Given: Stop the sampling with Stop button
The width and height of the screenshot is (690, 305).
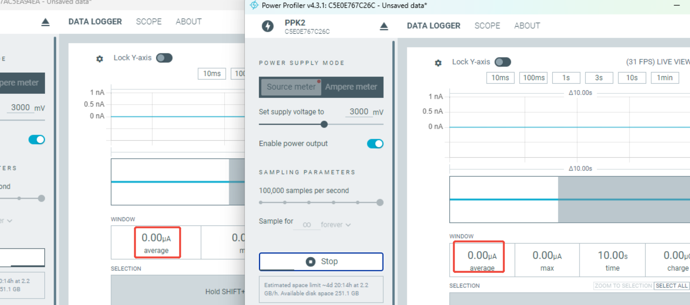Looking at the screenshot, I should 321,261.
